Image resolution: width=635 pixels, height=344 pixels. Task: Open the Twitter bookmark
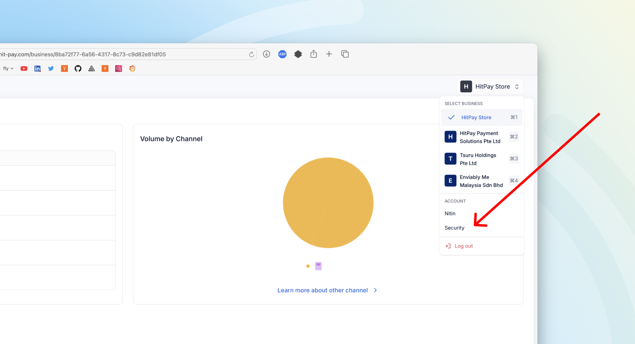point(51,68)
